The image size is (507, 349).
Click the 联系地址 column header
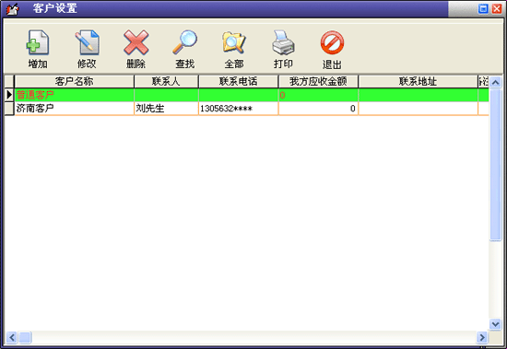point(418,81)
